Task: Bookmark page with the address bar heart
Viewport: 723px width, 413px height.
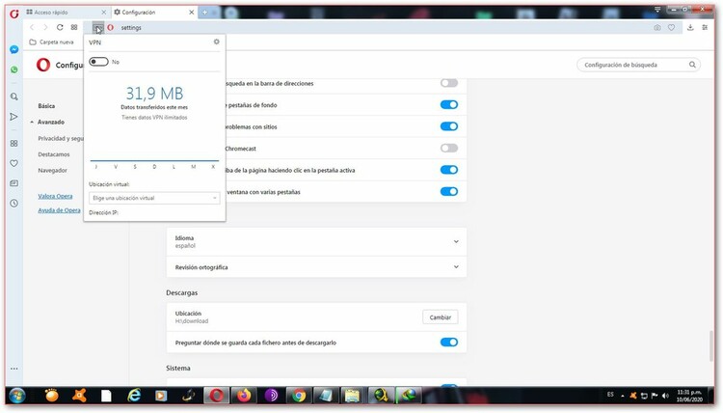Action: pos(671,28)
